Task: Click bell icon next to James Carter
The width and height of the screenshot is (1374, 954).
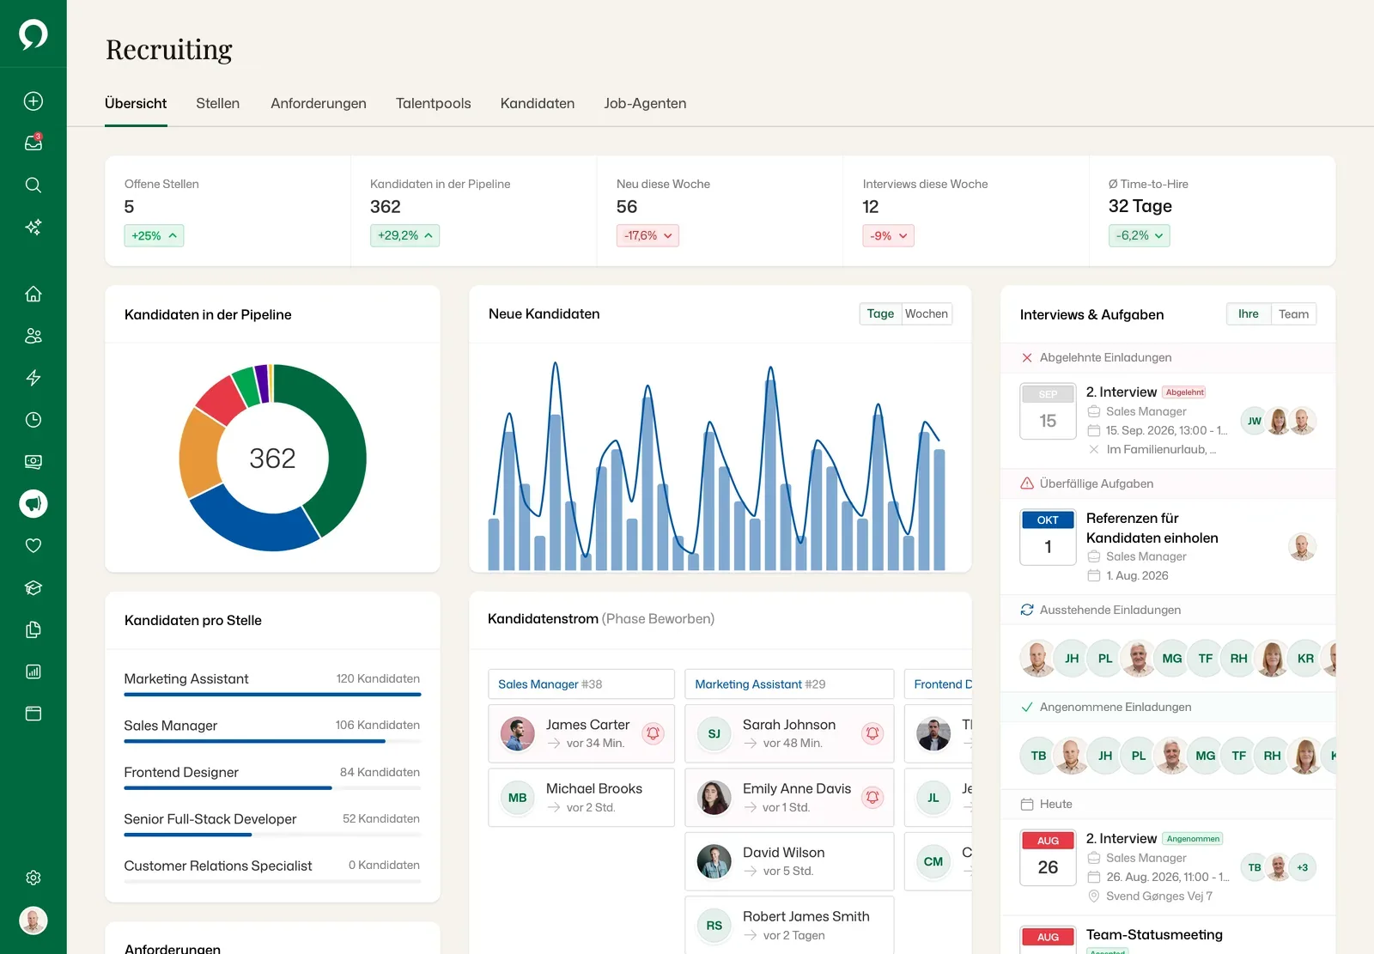Action: [653, 733]
